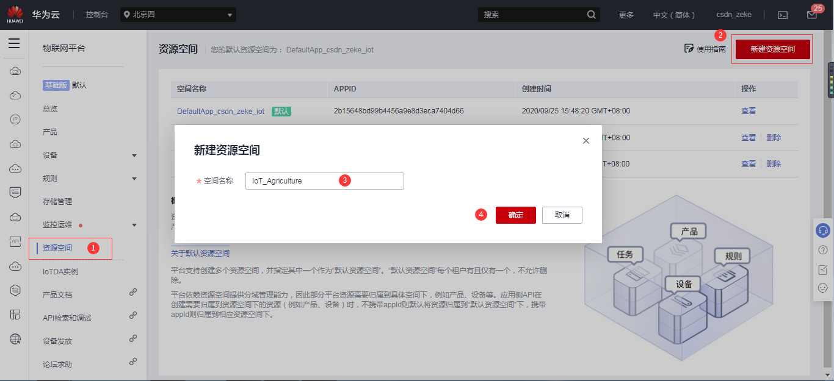
Task: Select IoTDA实例 in the sidebar
Action: (x=60, y=271)
